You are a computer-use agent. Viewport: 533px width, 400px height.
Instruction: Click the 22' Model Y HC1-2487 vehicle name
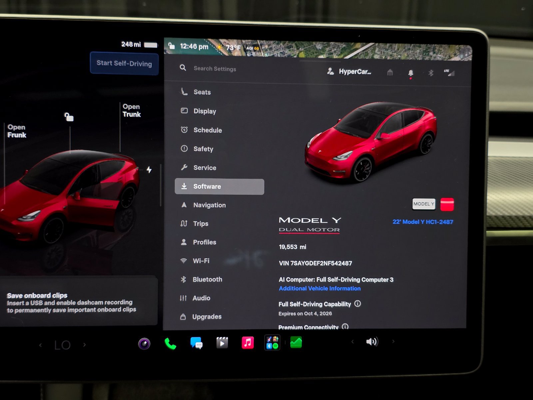[423, 222]
